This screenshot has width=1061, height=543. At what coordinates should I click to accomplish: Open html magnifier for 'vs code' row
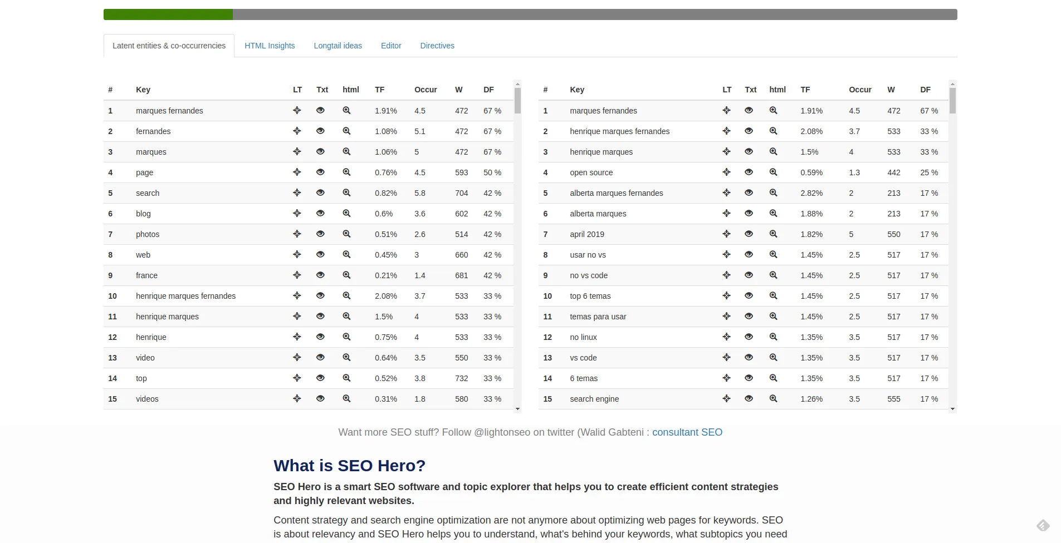click(773, 357)
